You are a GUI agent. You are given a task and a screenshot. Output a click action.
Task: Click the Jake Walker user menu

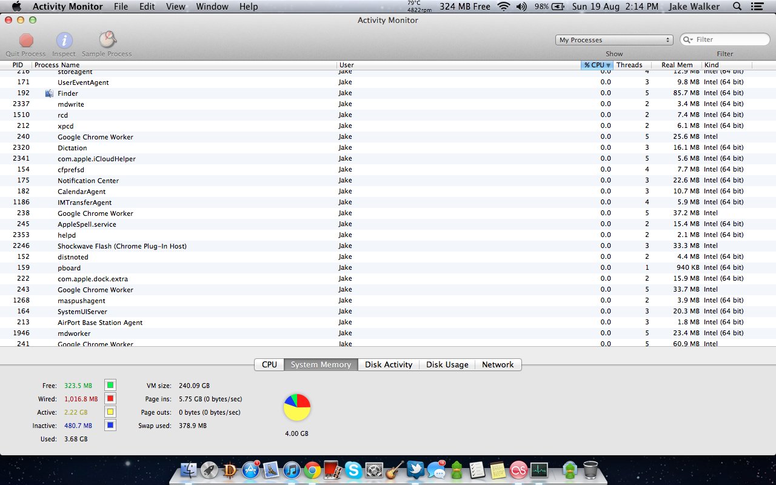[694, 7]
